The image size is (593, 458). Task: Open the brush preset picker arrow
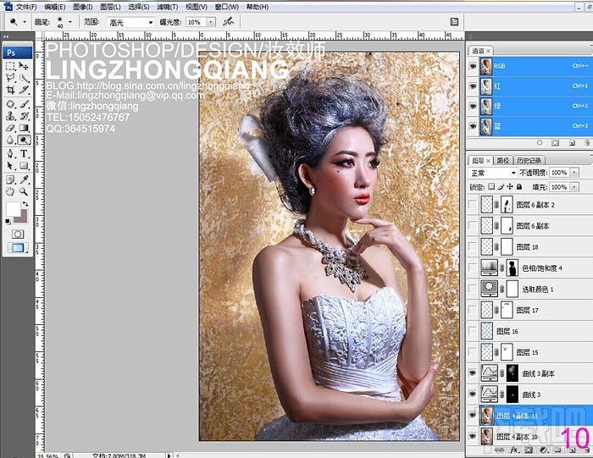click(x=70, y=22)
